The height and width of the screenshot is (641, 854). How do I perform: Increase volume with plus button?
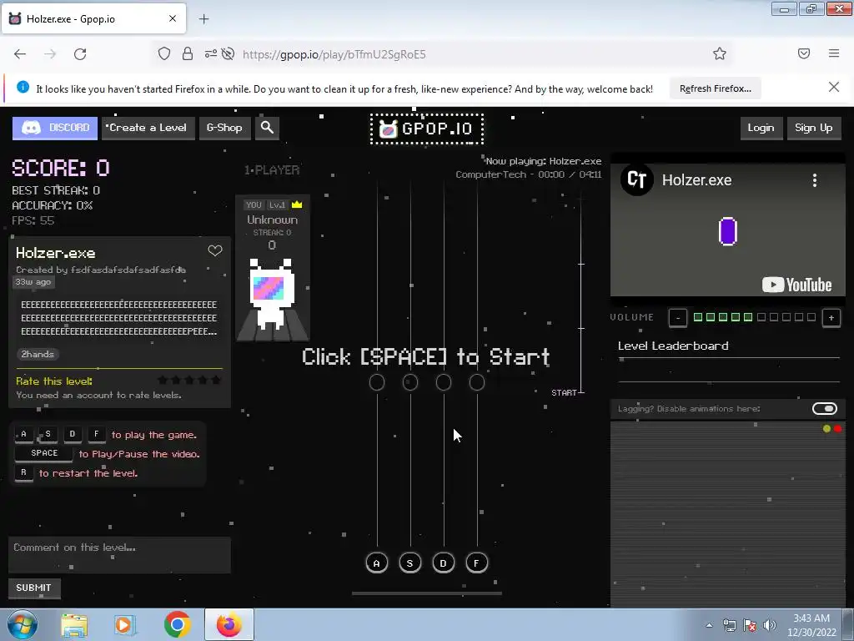831,318
